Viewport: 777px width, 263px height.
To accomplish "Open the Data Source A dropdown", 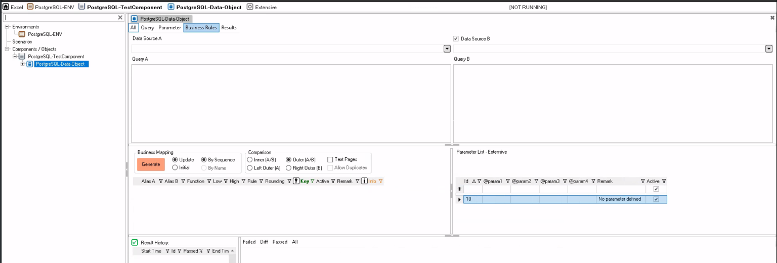I will coord(447,49).
